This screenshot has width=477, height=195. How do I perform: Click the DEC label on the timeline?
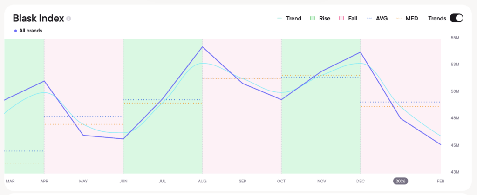click(x=361, y=181)
